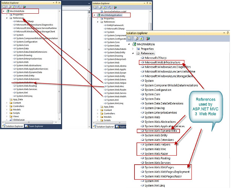This screenshot has height=189, width=231.
Task: Click Refresh icon in right Solution Explorer toolbar
Action: 141,38
